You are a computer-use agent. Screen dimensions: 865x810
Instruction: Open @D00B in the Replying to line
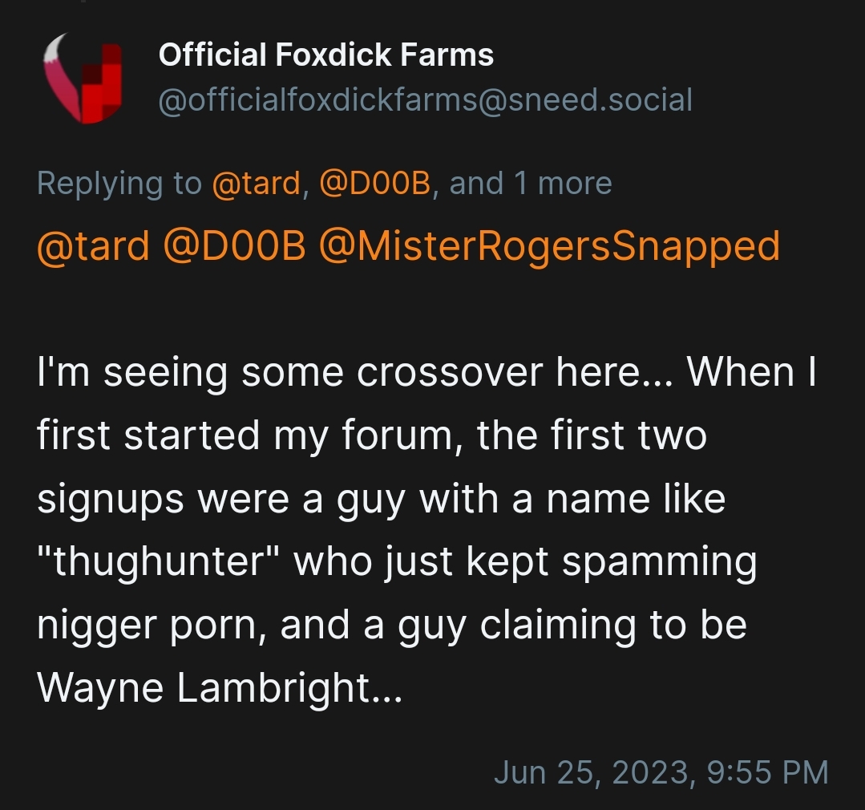pyautogui.click(x=376, y=184)
